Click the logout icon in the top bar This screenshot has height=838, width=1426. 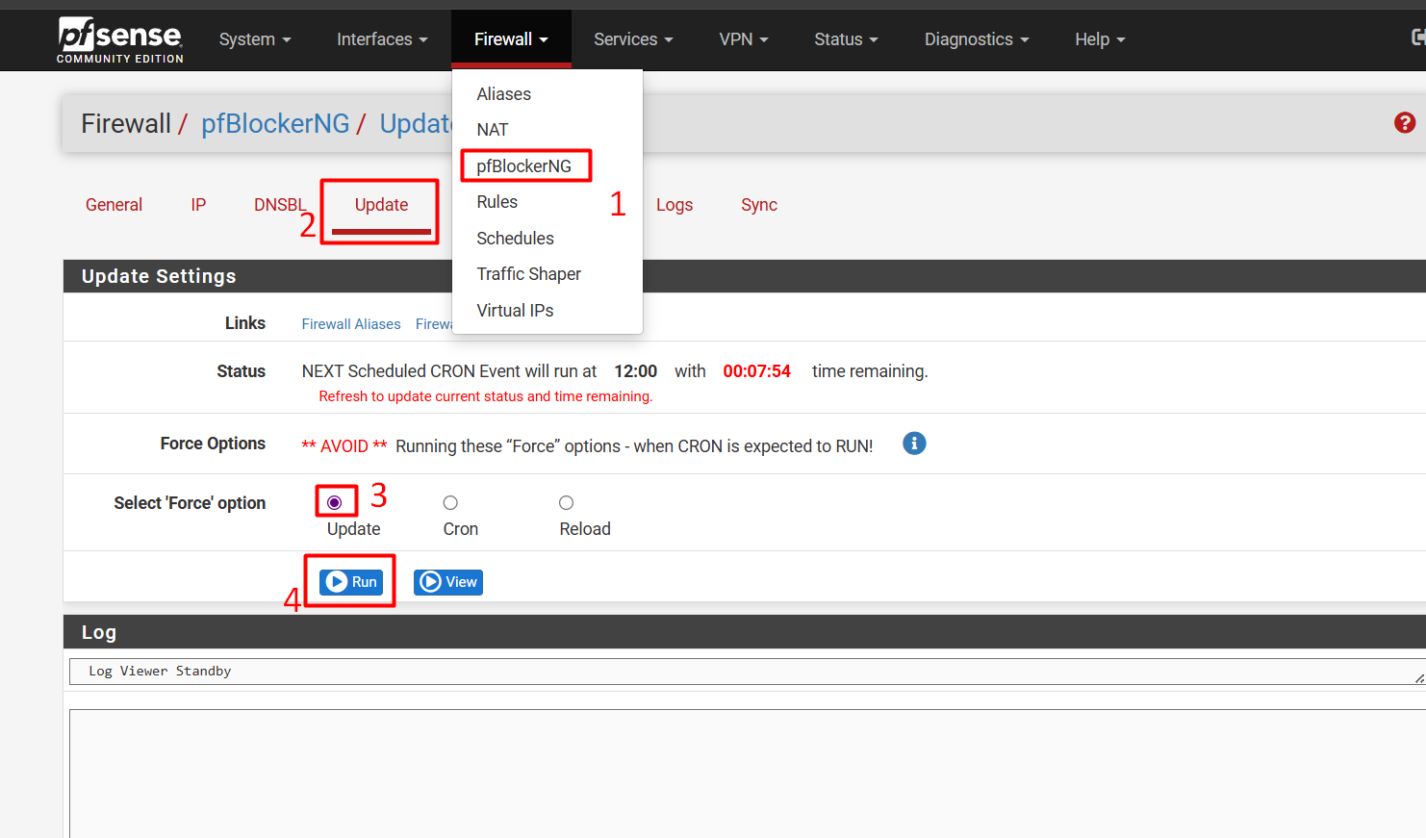tap(1418, 38)
